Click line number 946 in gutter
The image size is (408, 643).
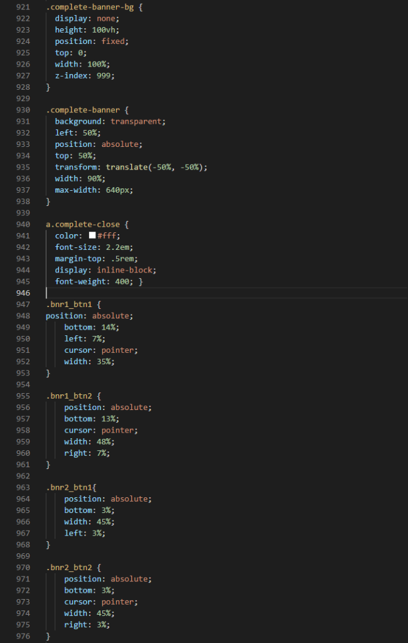click(x=23, y=293)
